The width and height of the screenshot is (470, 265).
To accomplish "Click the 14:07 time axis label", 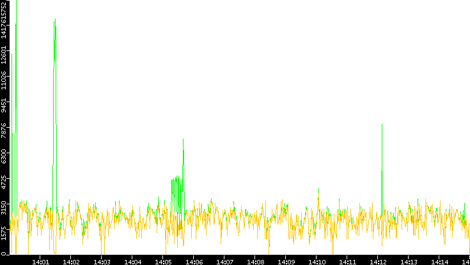I will [224, 262].
